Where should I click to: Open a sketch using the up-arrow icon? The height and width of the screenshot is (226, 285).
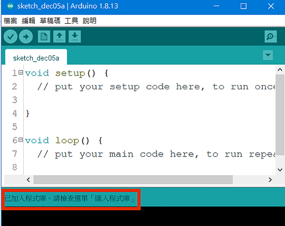pos(59,37)
